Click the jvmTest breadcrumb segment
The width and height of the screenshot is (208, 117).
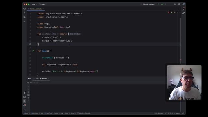tap(49, 113)
